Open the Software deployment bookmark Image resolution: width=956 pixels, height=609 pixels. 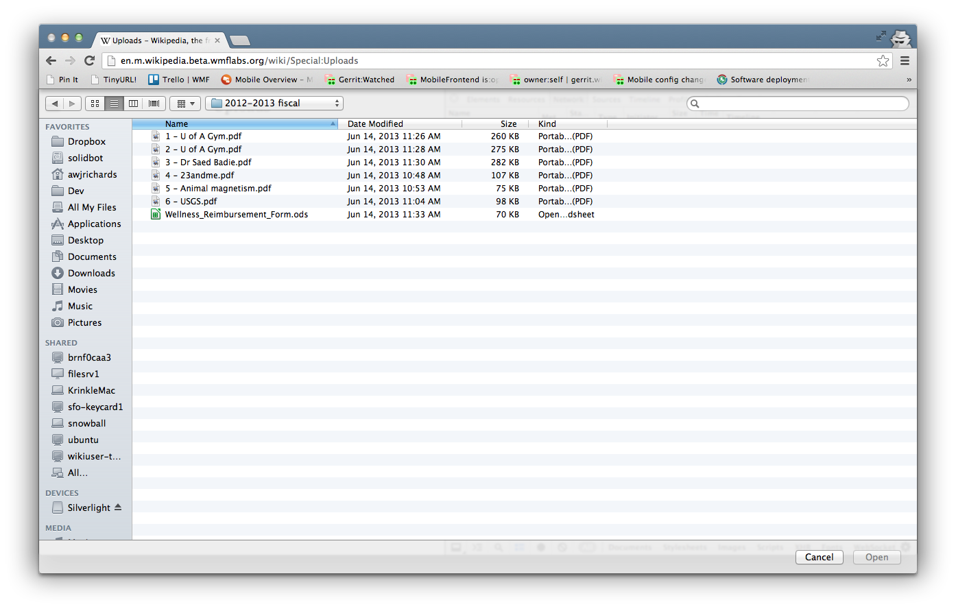tap(763, 80)
